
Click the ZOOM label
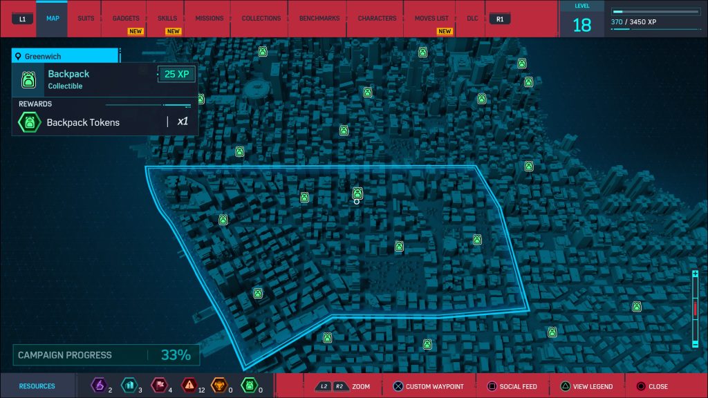coord(361,387)
